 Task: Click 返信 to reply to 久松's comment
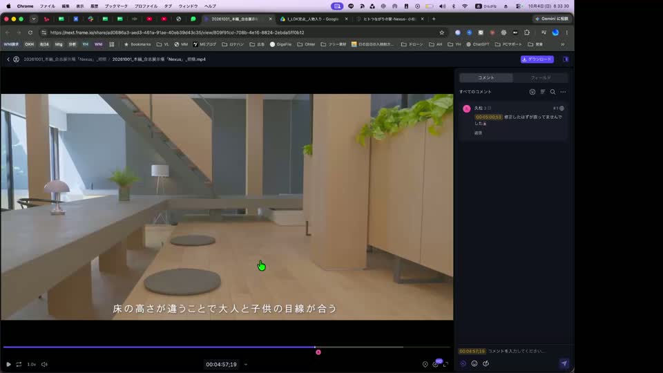click(x=478, y=133)
